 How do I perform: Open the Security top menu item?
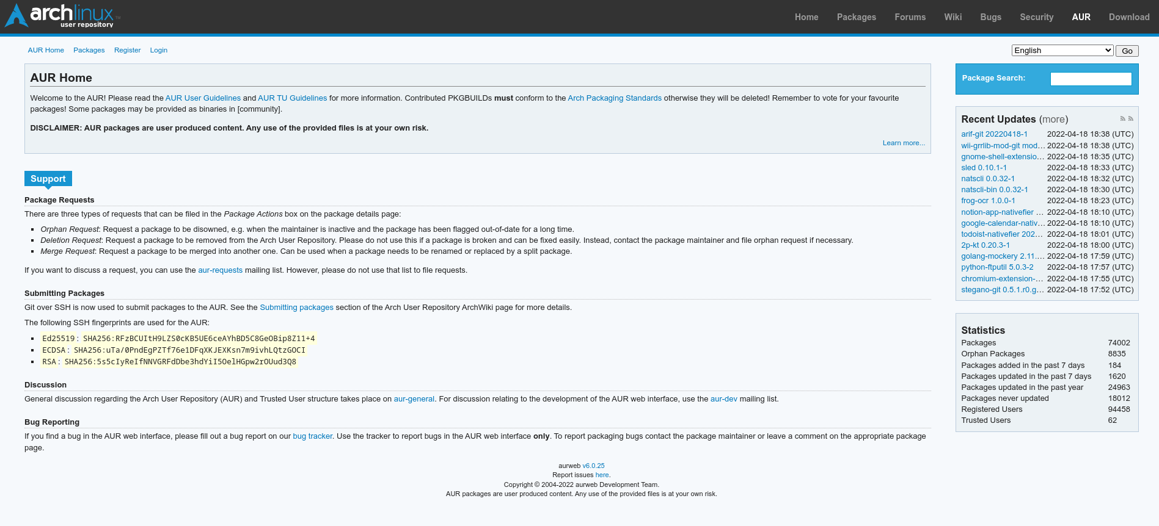(1036, 17)
